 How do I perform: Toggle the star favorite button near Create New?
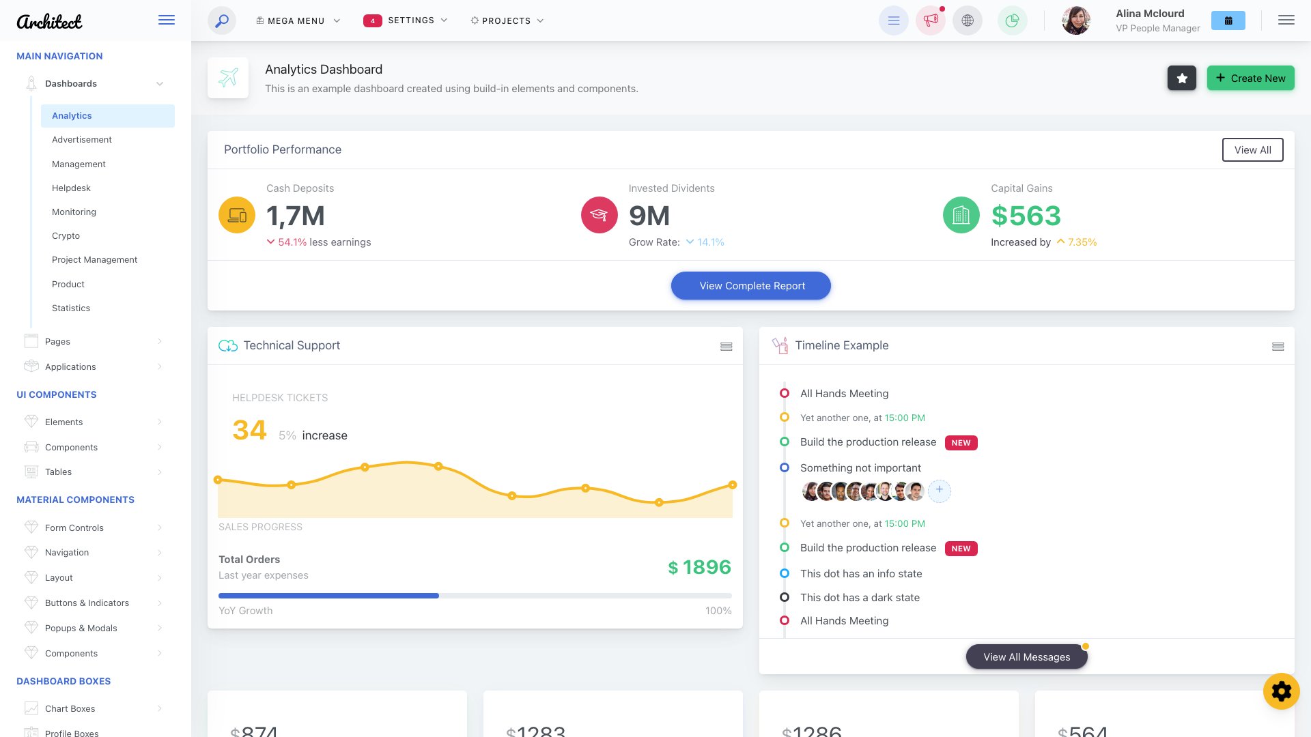point(1182,78)
